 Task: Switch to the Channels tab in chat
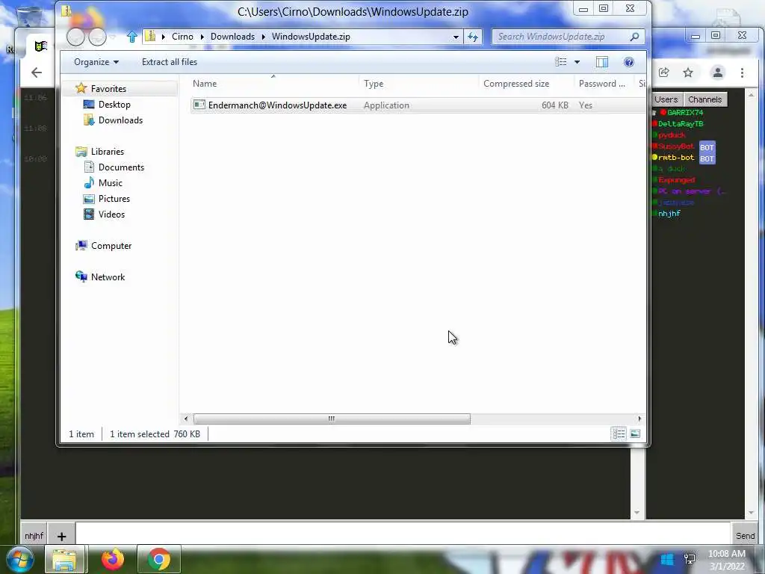705,99
